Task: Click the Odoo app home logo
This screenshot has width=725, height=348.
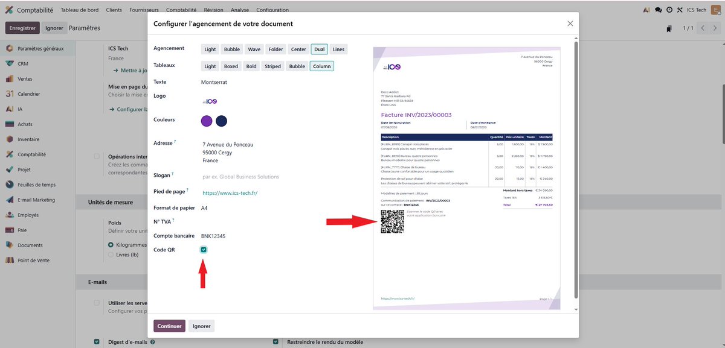Action: [9, 10]
